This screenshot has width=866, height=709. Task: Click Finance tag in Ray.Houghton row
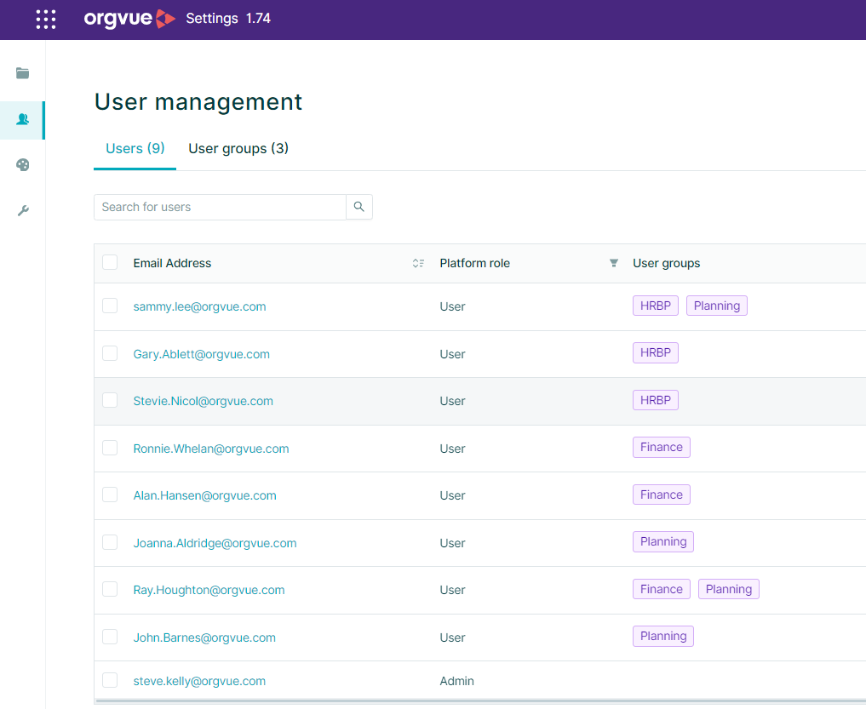tap(662, 589)
